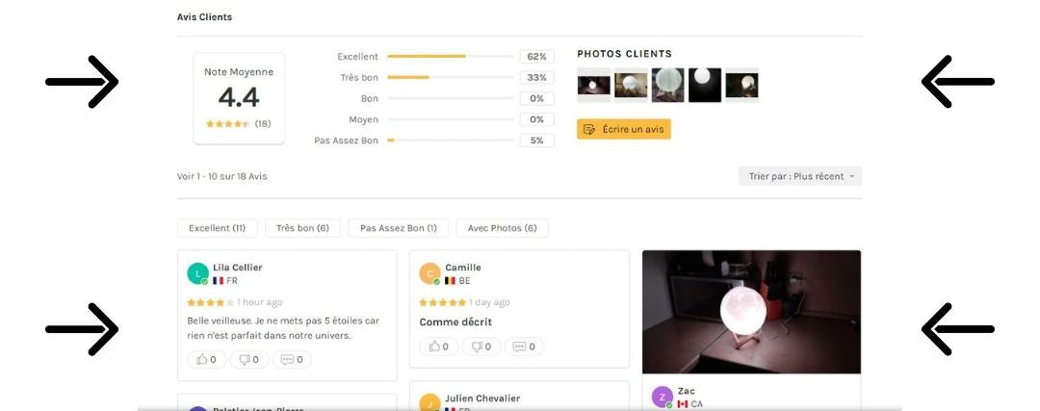1040x411 pixels.
Task: Open the third customer photo thumbnail
Action: pyautogui.click(x=668, y=85)
